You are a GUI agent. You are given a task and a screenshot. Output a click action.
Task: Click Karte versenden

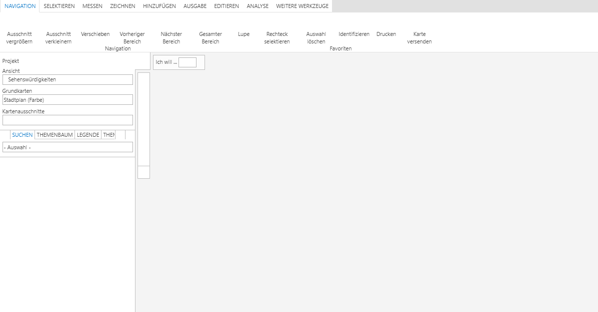(419, 37)
